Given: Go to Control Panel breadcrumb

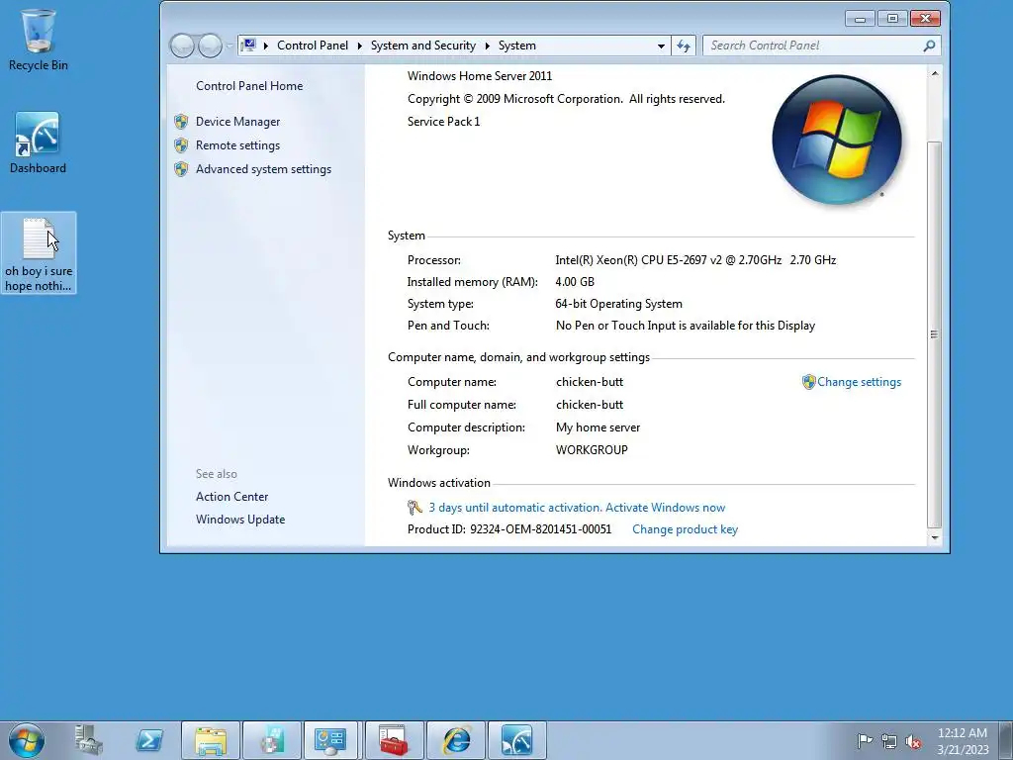Looking at the screenshot, I should point(313,46).
